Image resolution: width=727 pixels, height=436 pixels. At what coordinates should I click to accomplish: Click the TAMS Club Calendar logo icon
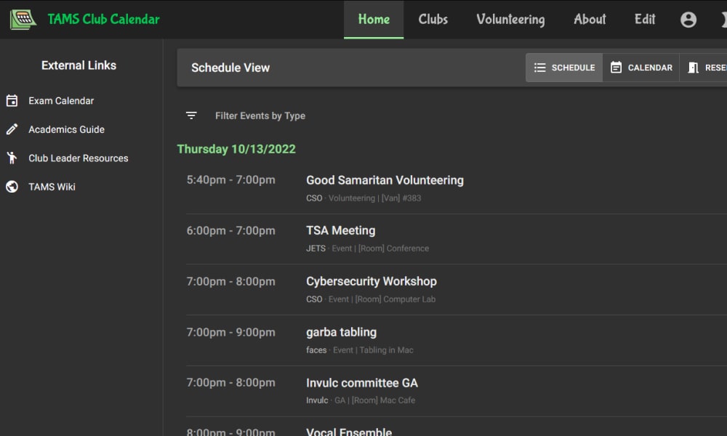[x=23, y=19]
